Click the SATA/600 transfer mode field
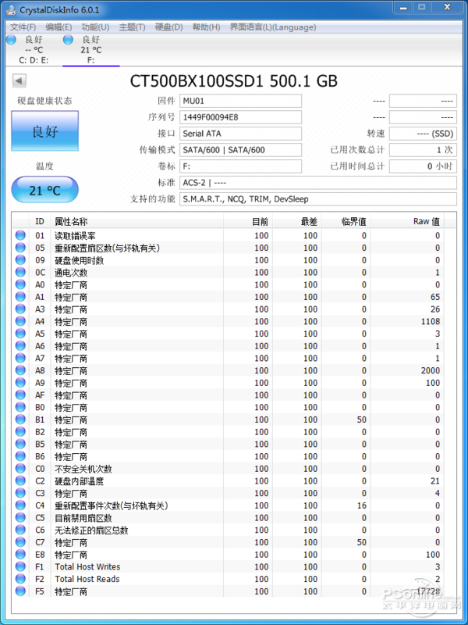 point(240,150)
